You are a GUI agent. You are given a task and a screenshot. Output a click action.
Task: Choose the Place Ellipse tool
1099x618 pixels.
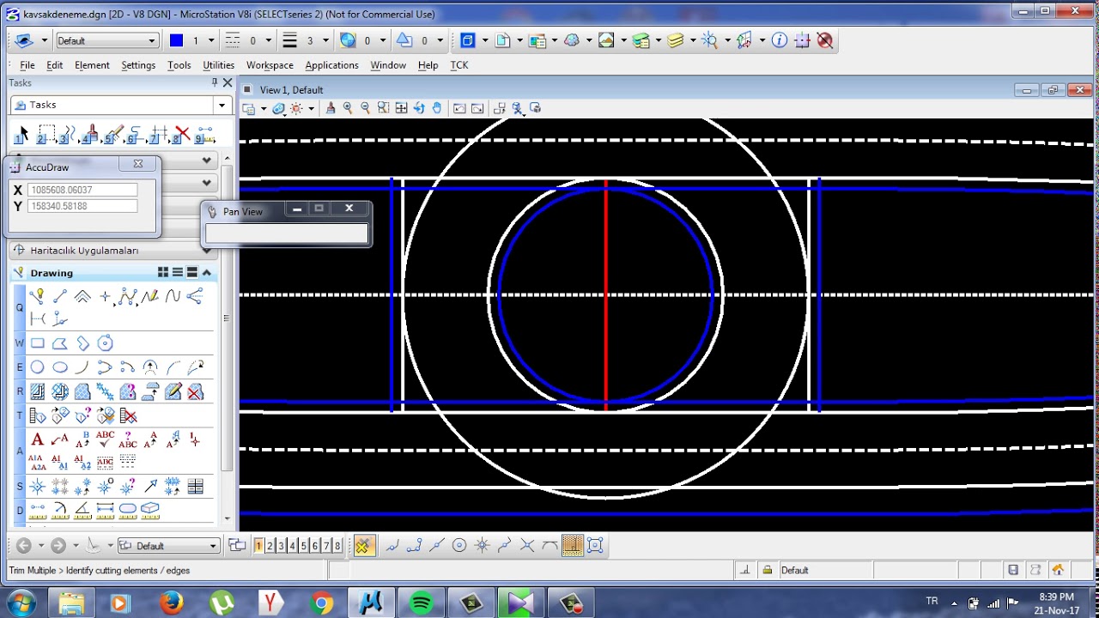[x=60, y=367]
